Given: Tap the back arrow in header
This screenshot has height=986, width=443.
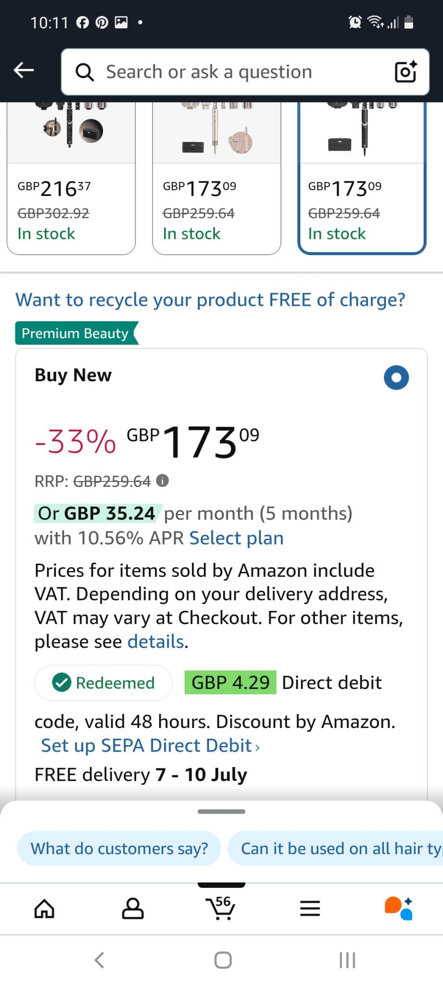Looking at the screenshot, I should (x=24, y=71).
